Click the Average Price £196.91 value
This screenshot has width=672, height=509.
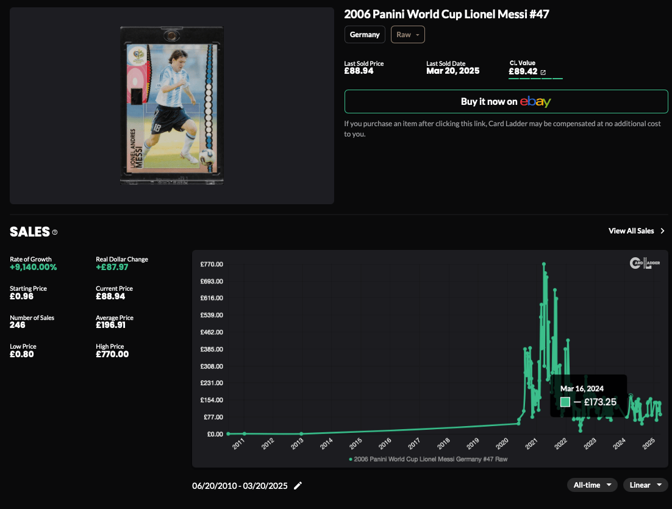(x=110, y=325)
